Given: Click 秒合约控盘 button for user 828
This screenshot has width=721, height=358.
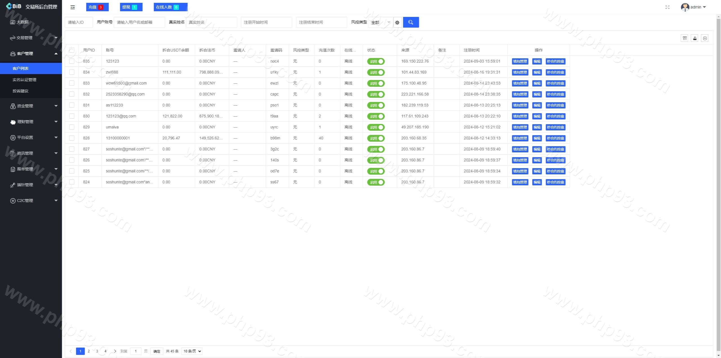Looking at the screenshot, I should click(x=555, y=138).
